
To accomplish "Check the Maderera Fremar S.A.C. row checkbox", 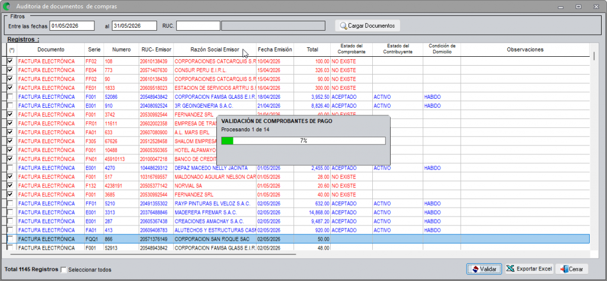I will click(x=10, y=212).
